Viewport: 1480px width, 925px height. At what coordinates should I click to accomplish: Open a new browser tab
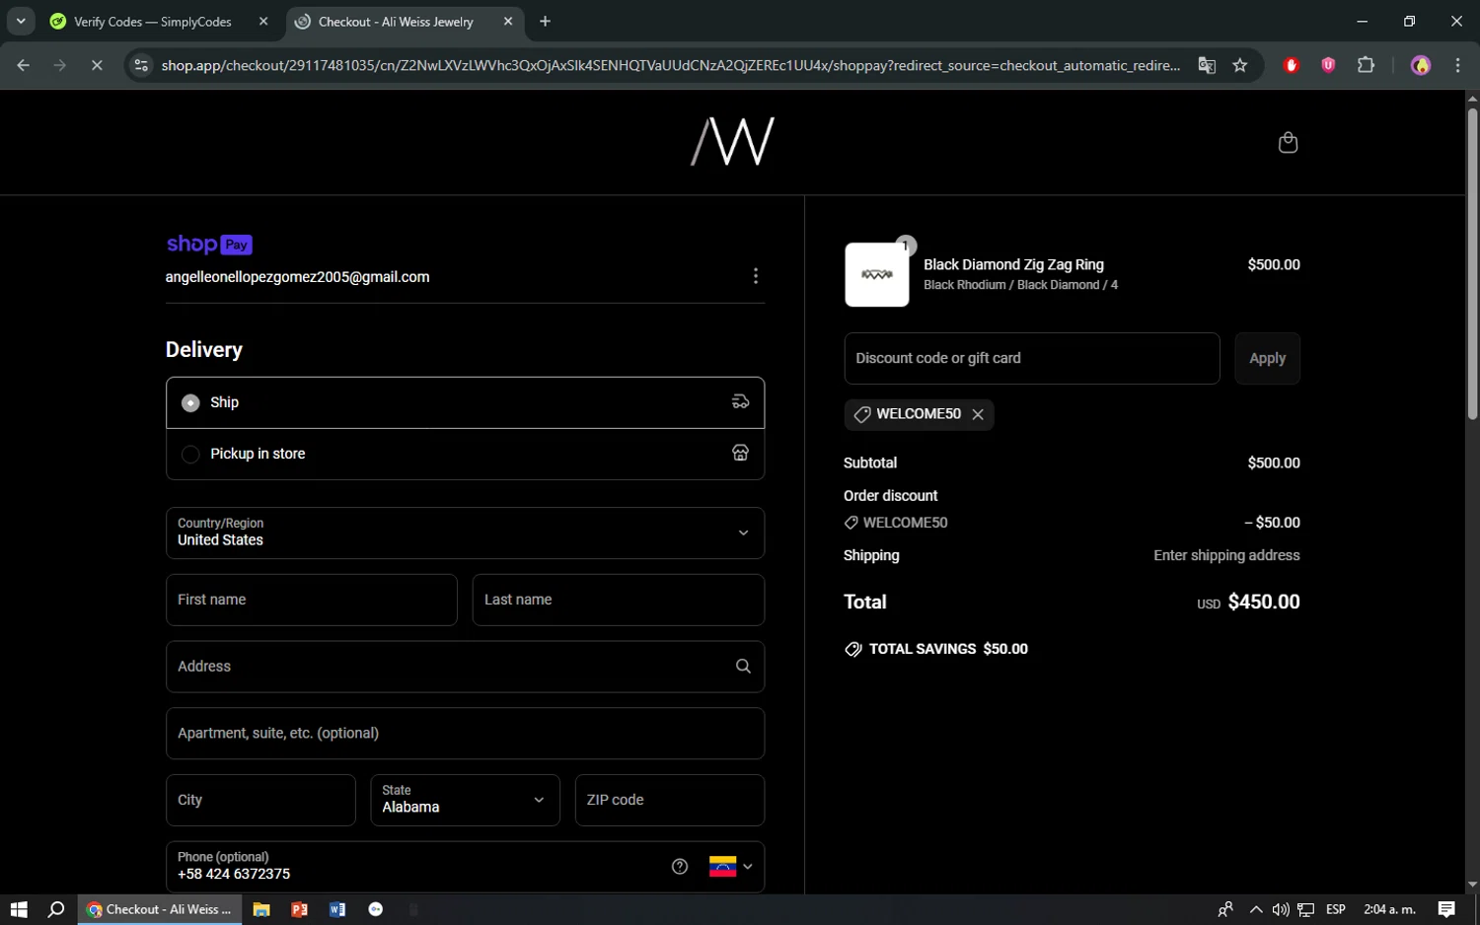[x=545, y=22]
